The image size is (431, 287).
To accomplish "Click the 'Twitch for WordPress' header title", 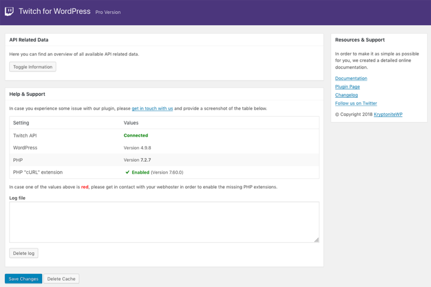I will (x=54, y=11).
